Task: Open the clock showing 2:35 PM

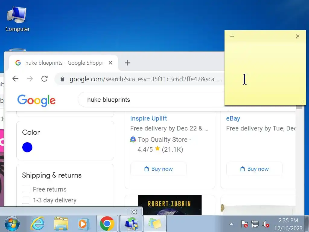Action: point(288,224)
